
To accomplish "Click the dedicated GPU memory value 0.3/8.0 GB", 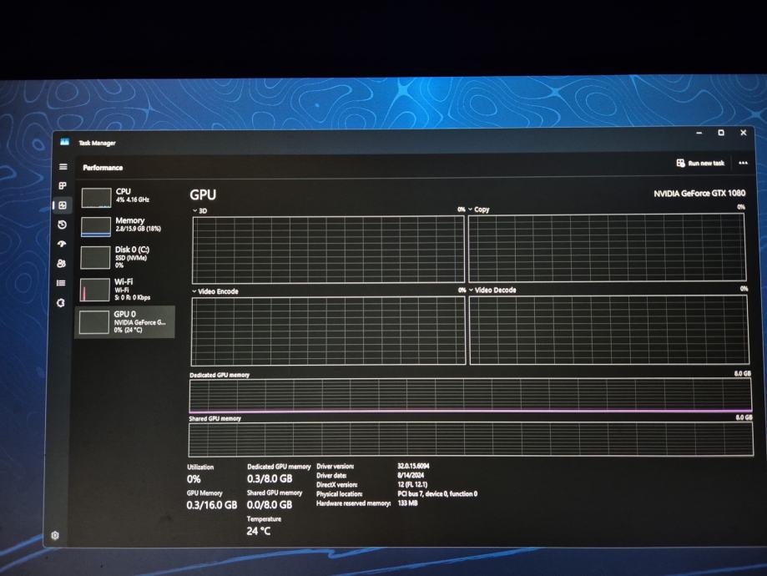I will [x=270, y=478].
